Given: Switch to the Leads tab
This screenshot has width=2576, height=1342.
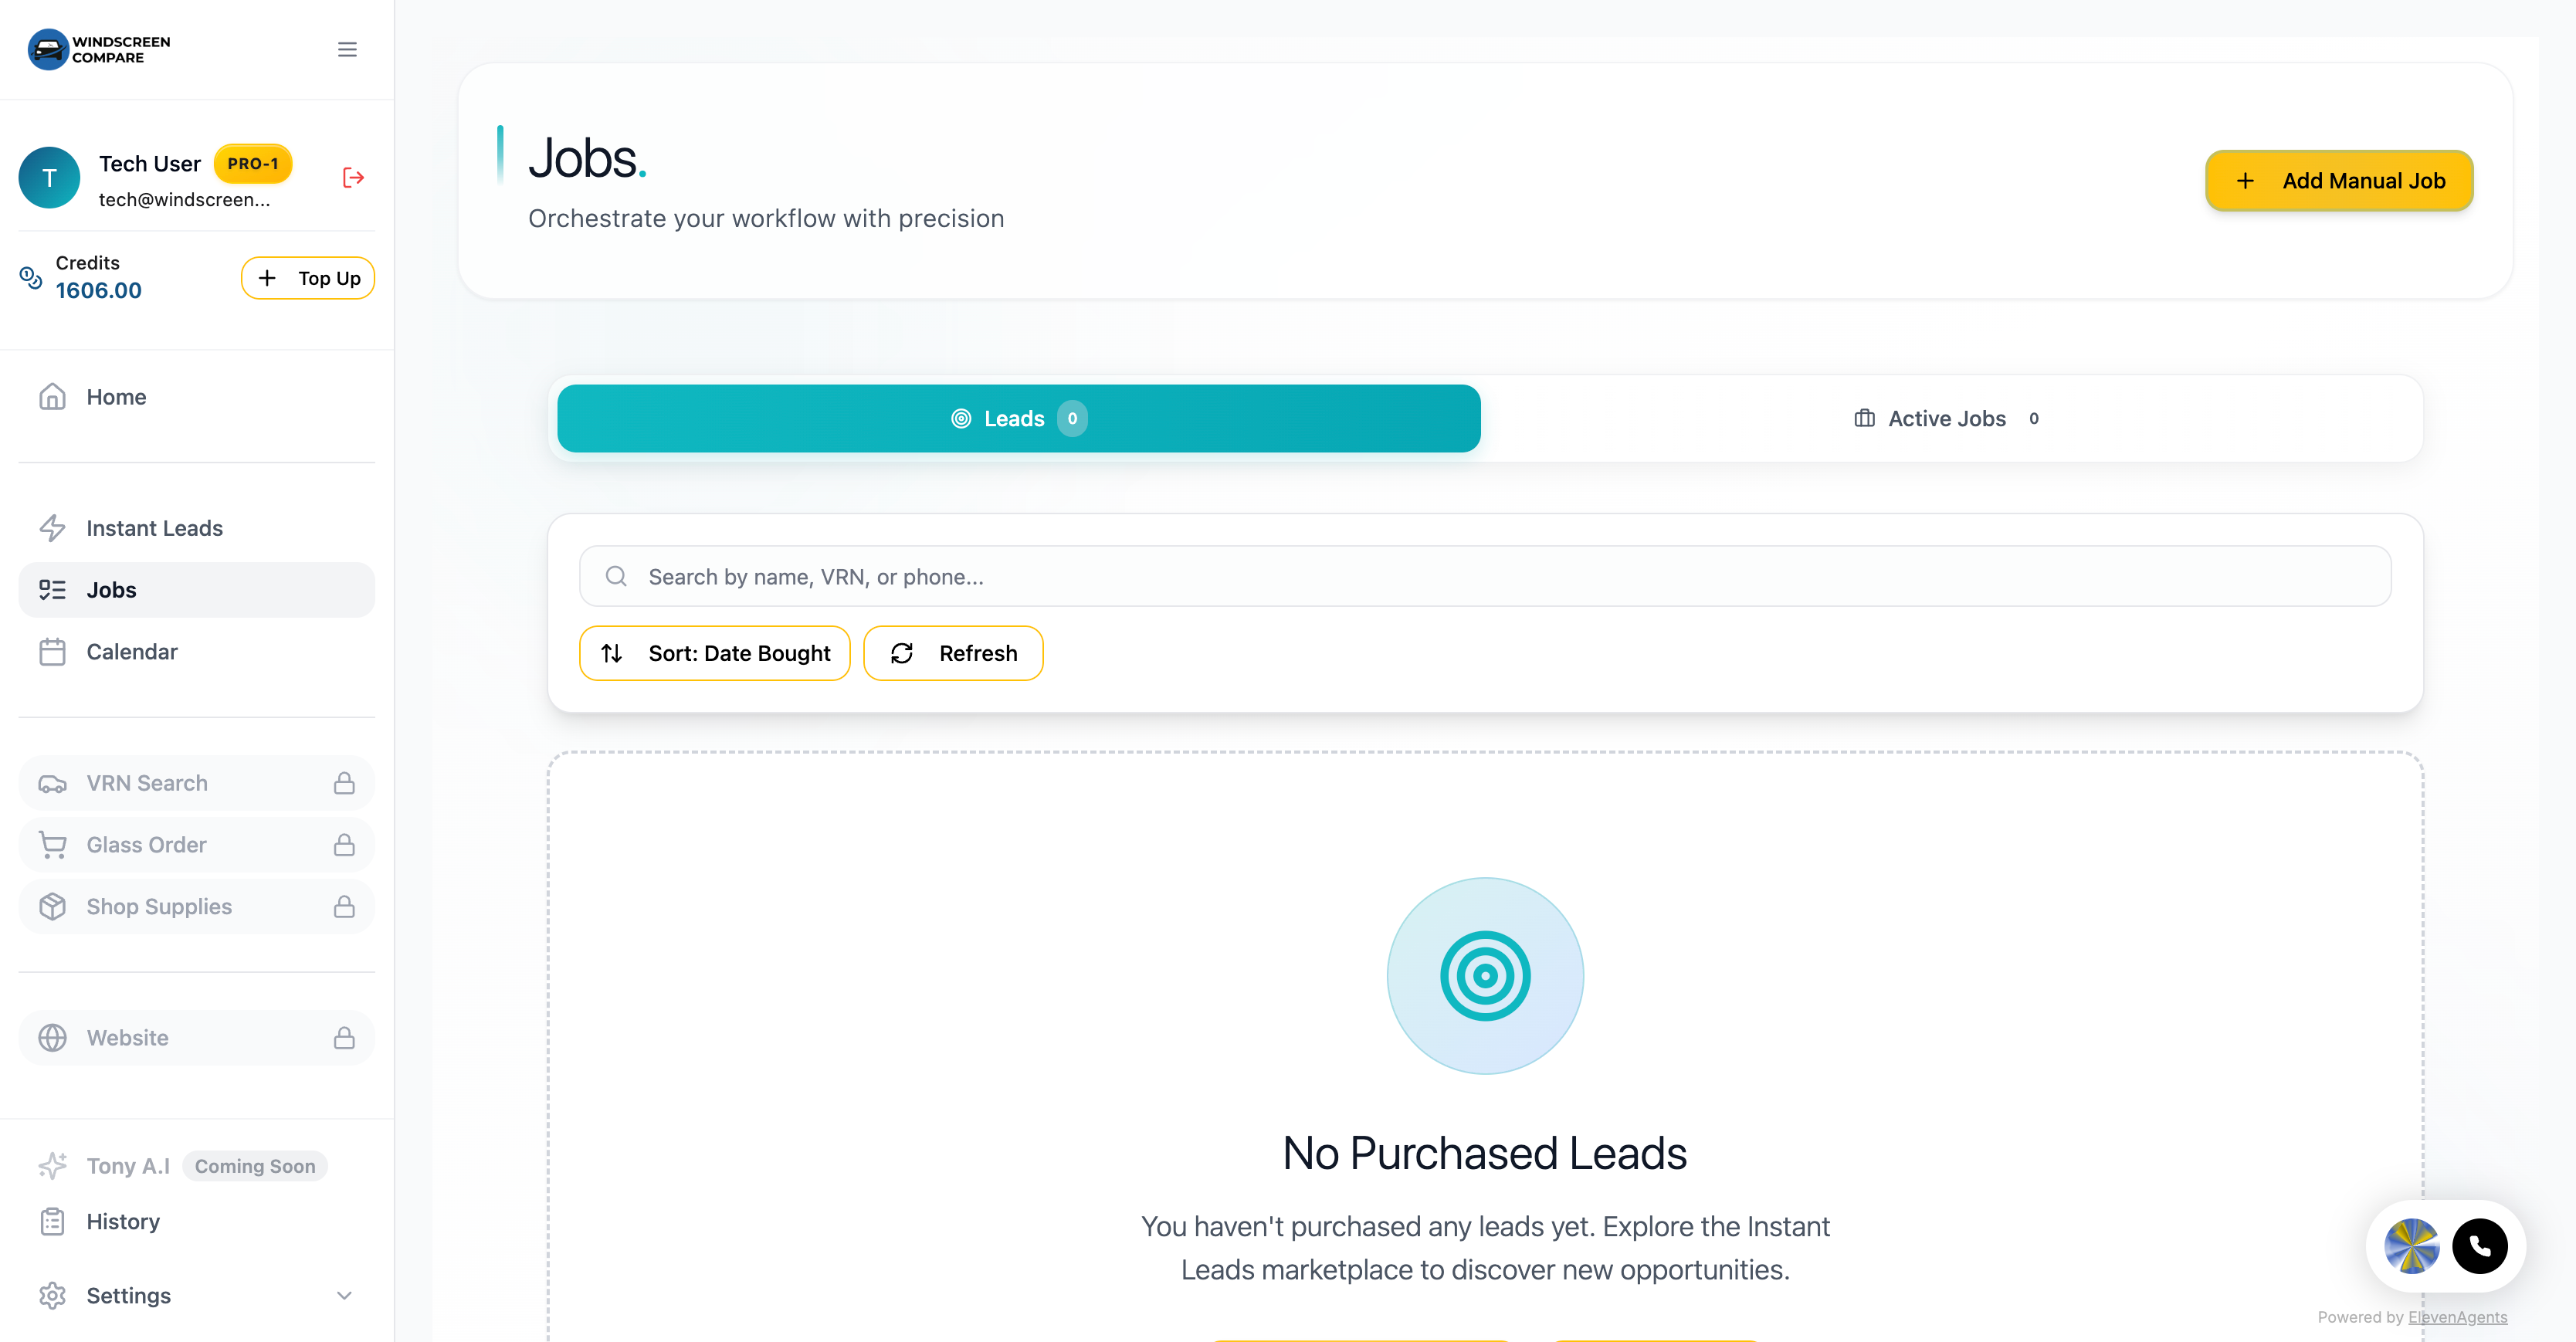Looking at the screenshot, I should (x=1018, y=419).
